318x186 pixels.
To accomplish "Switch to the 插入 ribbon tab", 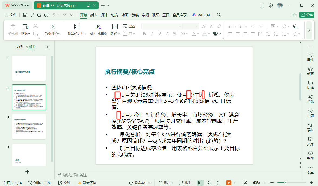I will coord(94,15).
